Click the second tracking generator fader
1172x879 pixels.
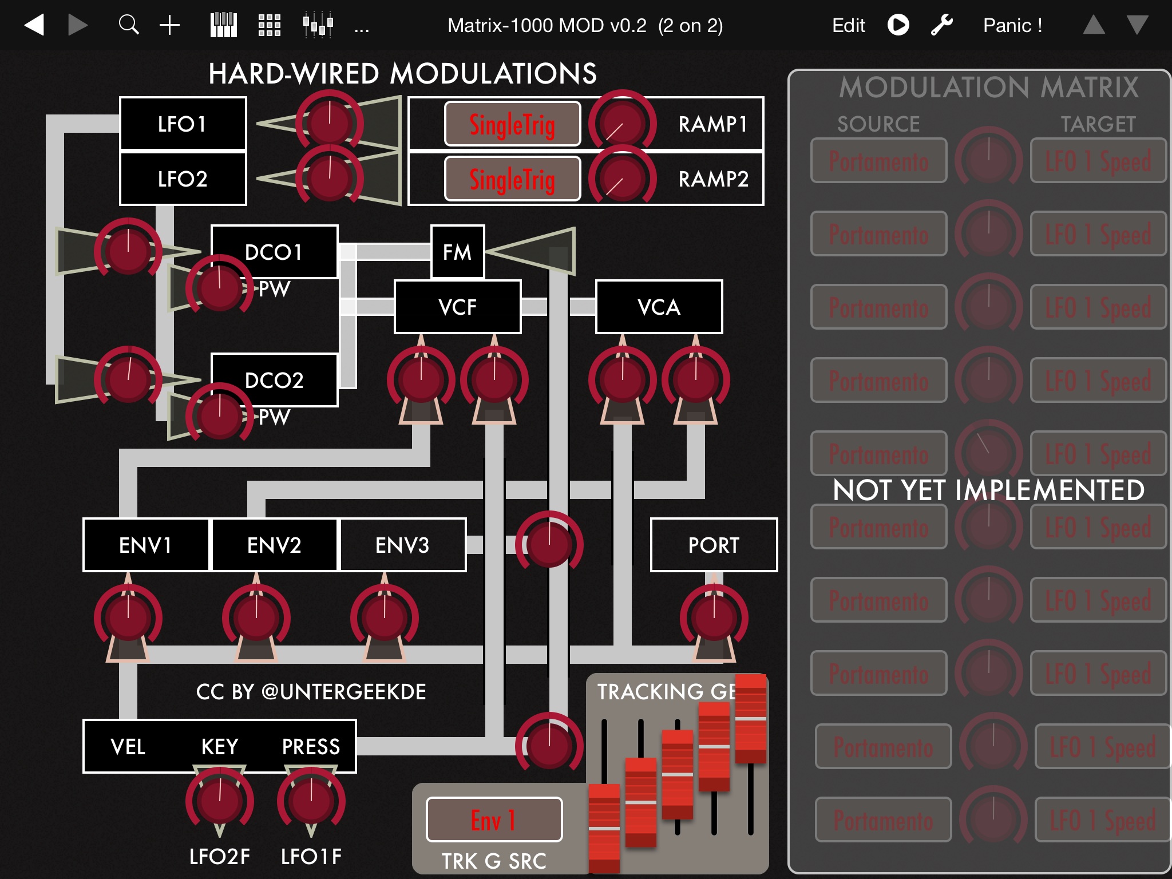(641, 802)
